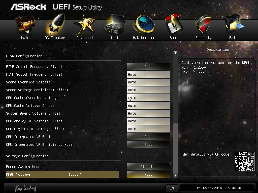Screen dimensions: 258x193
Task: Click the Vcore Override Voltage field
Action: [x=148, y=82]
